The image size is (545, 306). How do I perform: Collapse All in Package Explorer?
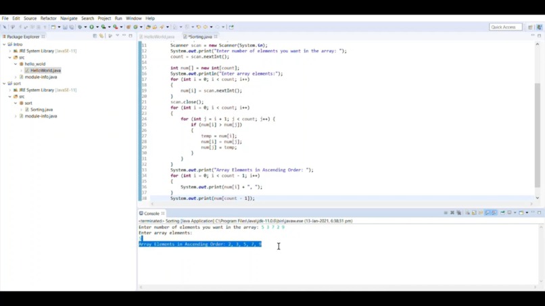(x=95, y=36)
